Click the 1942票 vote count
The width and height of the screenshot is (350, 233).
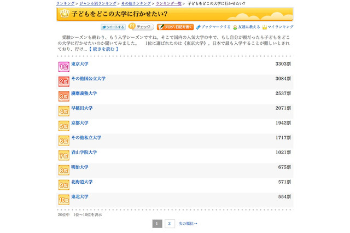point(283,123)
